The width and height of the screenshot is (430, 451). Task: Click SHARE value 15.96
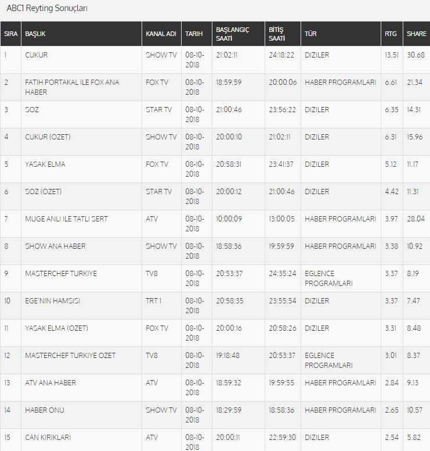[x=414, y=137]
